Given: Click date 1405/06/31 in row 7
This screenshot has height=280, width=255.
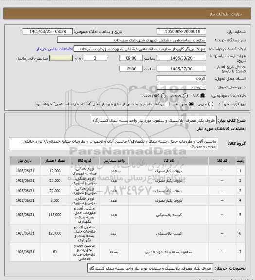Looking at the screenshot, I should point(25,252).
